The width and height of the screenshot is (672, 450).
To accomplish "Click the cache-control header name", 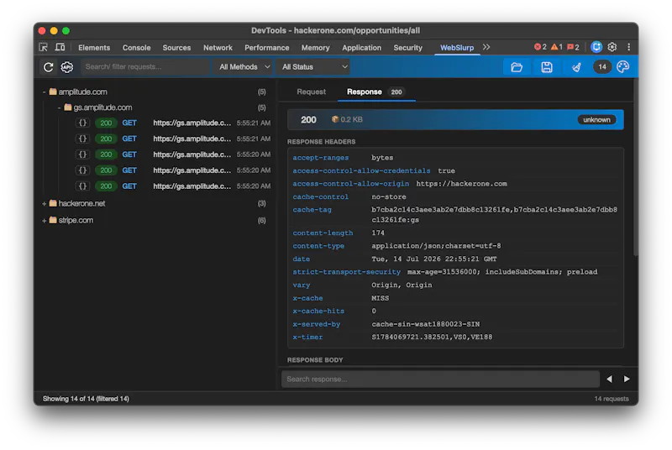I will [x=321, y=196].
